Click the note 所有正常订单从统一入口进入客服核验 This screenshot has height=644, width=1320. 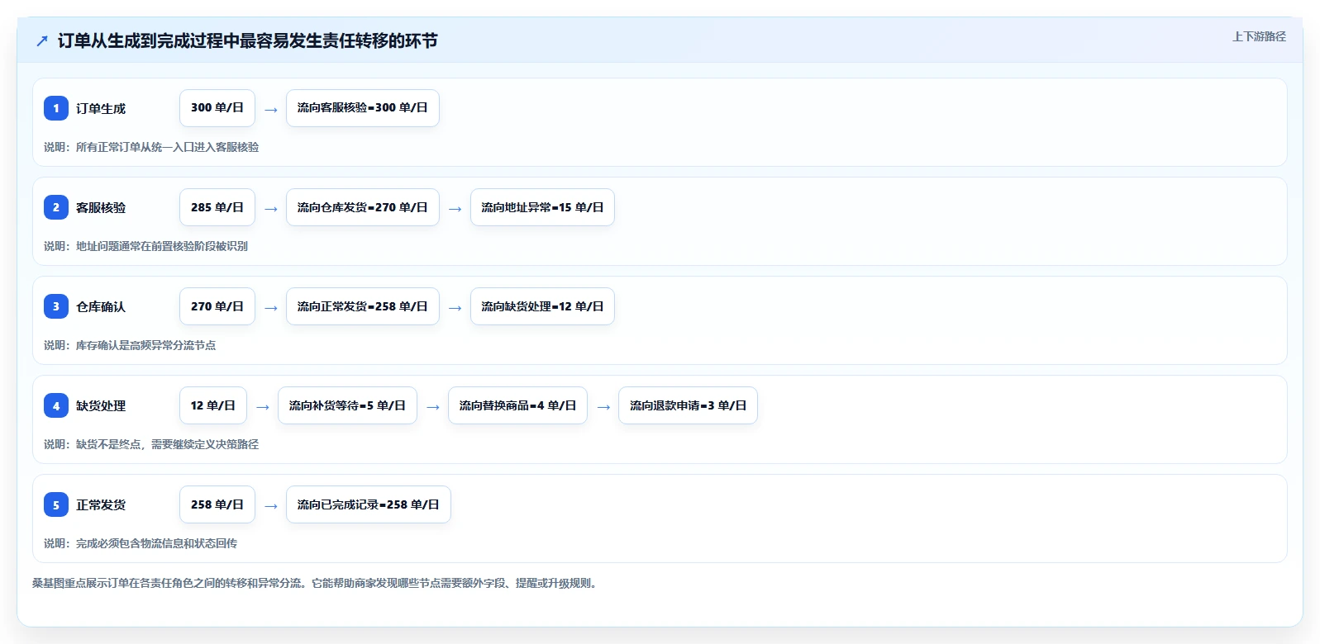151,147
